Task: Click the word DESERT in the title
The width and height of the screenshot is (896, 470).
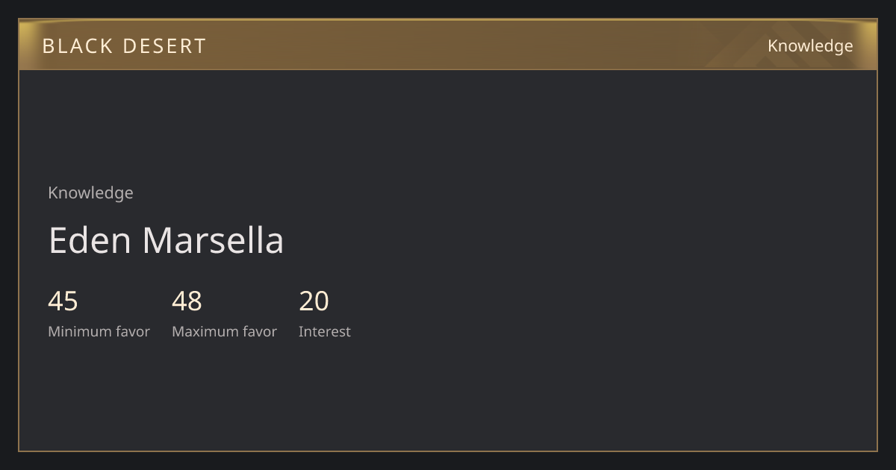Action: (x=164, y=46)
